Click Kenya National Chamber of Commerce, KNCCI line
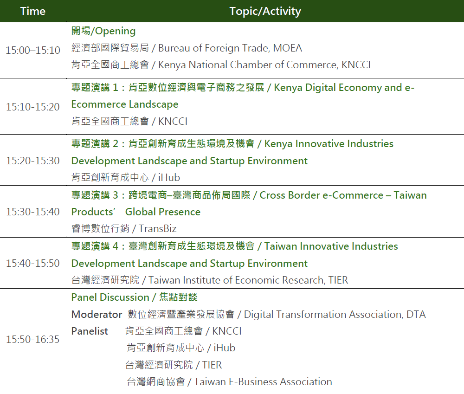 tap(221, 65)
